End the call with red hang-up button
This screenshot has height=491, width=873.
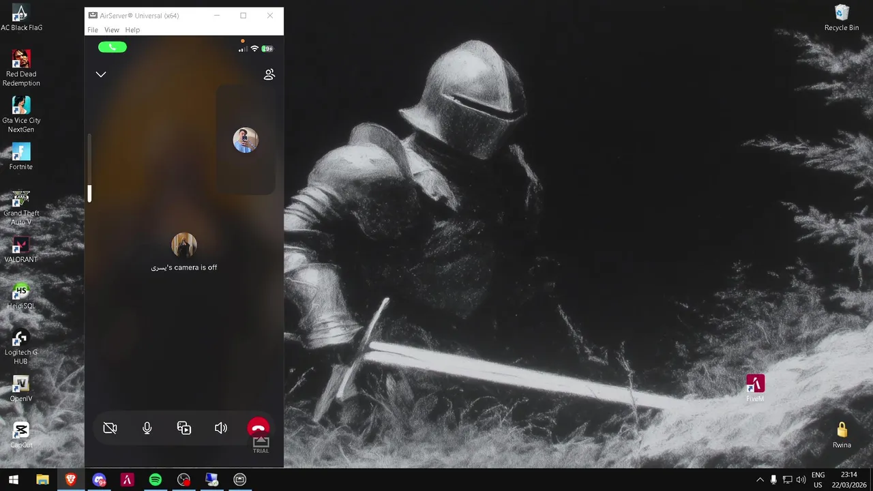tap(258, 428)
